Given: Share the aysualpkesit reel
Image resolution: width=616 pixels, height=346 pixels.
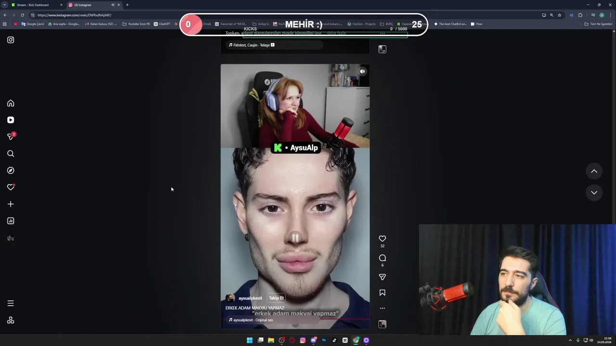Looking at the screenshot, I should pyautogui.click(x=382, y=277).
